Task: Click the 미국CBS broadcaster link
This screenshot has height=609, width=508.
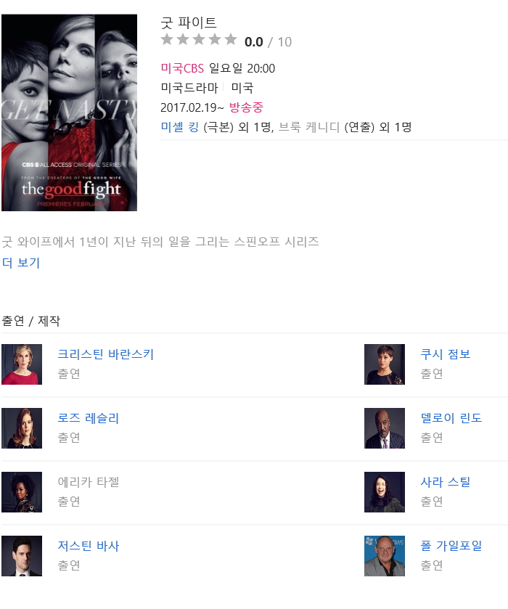Action: pyautogui.click(x=182, y=68)
